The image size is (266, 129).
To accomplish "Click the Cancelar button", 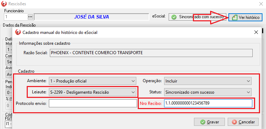I will pyautogui.click(x=243, y=122).
